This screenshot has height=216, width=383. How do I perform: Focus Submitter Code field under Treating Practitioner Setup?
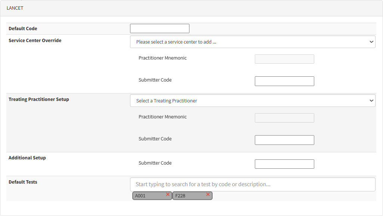pos(284,140)
